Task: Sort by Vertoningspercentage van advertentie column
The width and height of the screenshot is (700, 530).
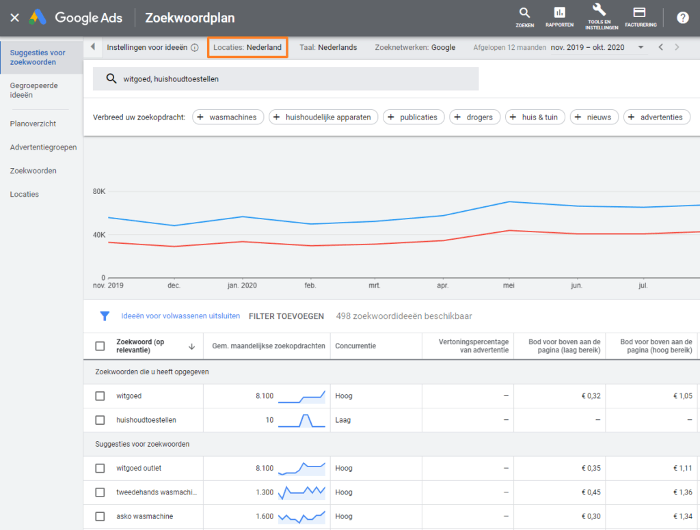Action: 473,346
